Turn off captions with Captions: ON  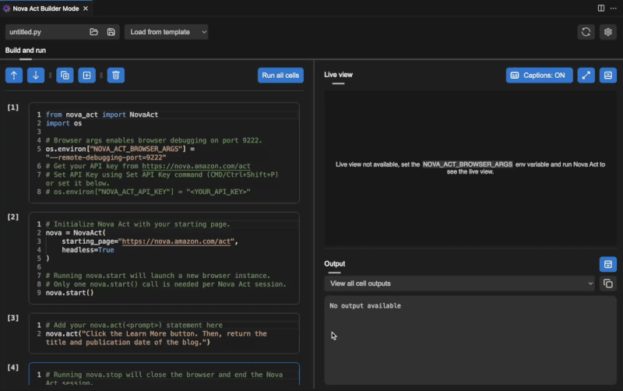[x=539, y=76]
